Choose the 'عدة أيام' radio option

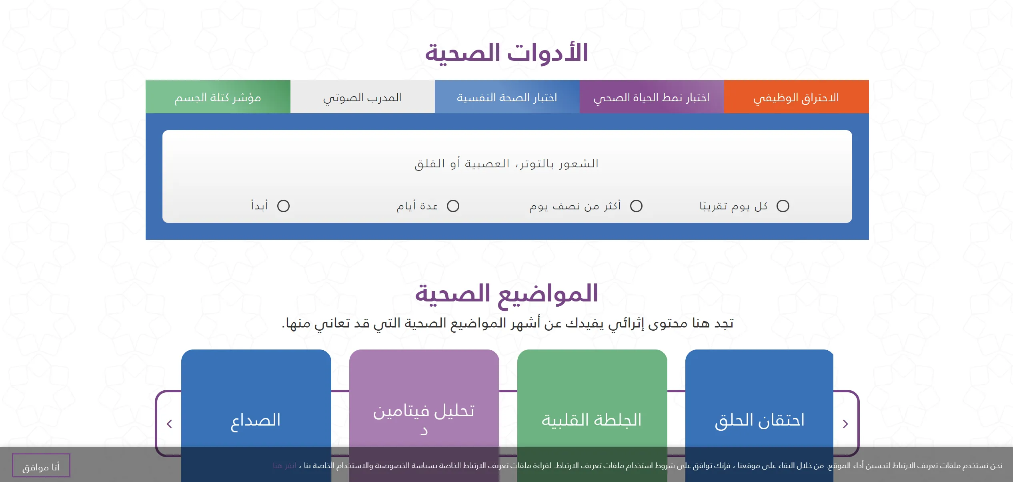[453, 206]
